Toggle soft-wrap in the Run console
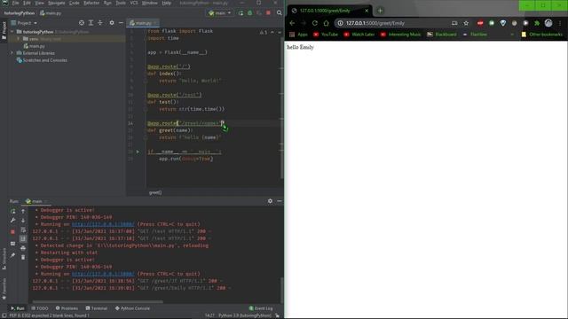The image size is (568, 319). pos(23,230)
